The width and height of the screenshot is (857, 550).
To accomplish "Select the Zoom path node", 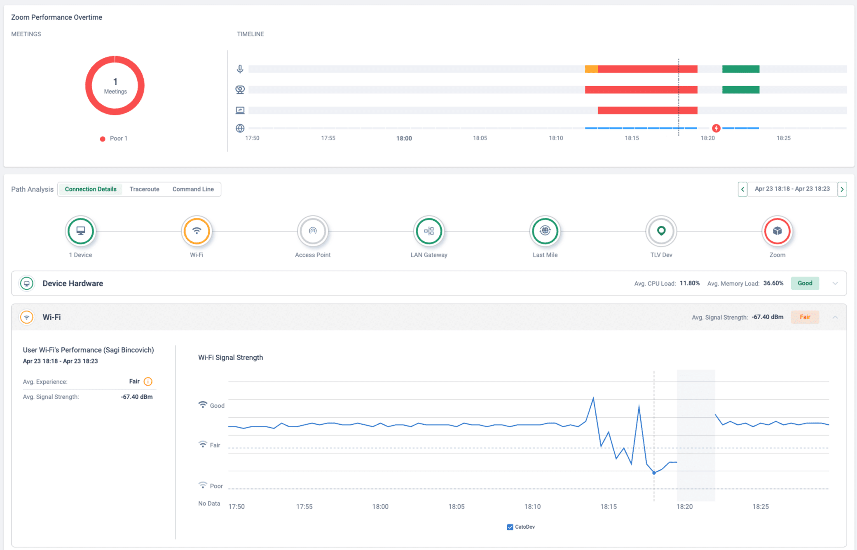I will [x=777, y=231].
